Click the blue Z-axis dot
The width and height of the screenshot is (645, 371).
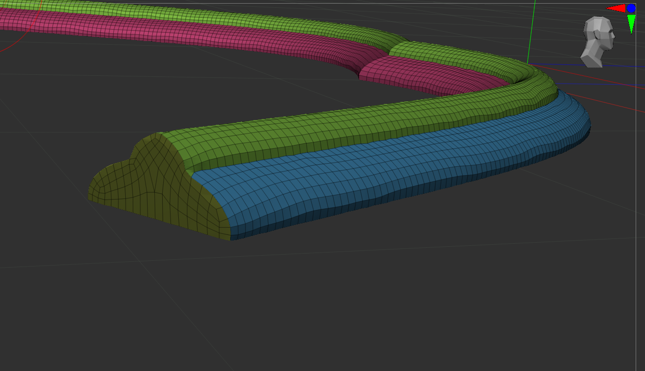(631, 8)
